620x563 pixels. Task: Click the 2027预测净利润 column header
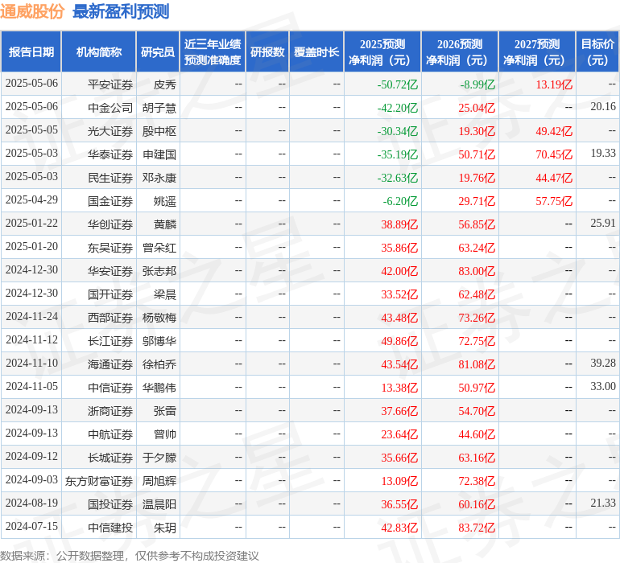[537, 52]
